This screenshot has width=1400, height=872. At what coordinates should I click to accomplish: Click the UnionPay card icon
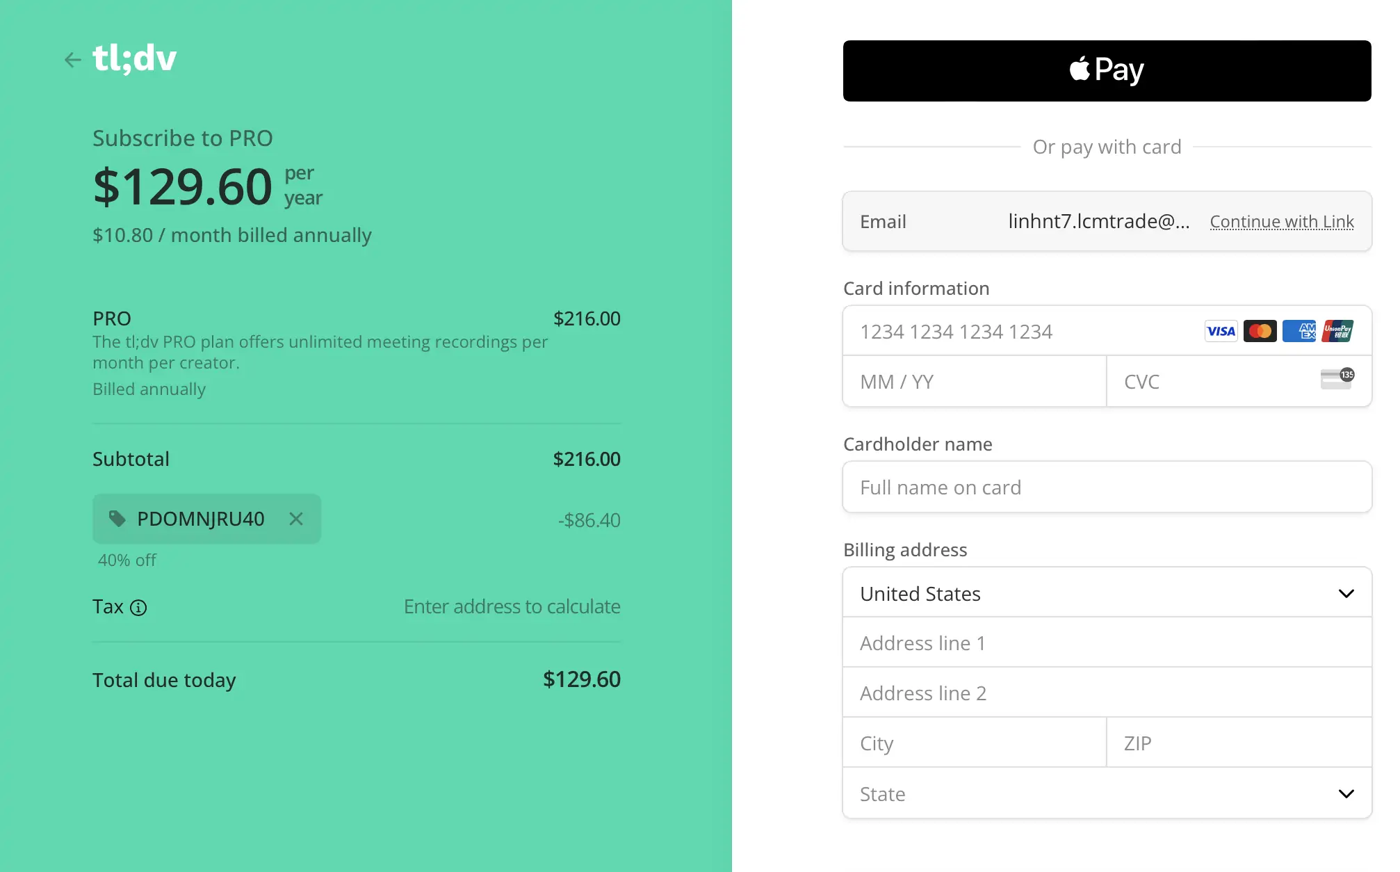tap(1337, 331)
